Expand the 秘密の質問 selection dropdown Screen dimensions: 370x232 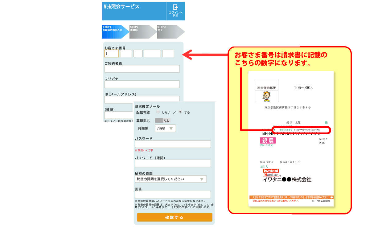[171, 179]
